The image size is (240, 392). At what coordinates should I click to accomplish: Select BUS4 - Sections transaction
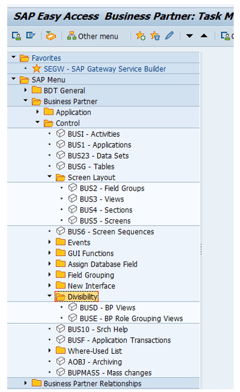pyautogui.click(x=106, y=210)
